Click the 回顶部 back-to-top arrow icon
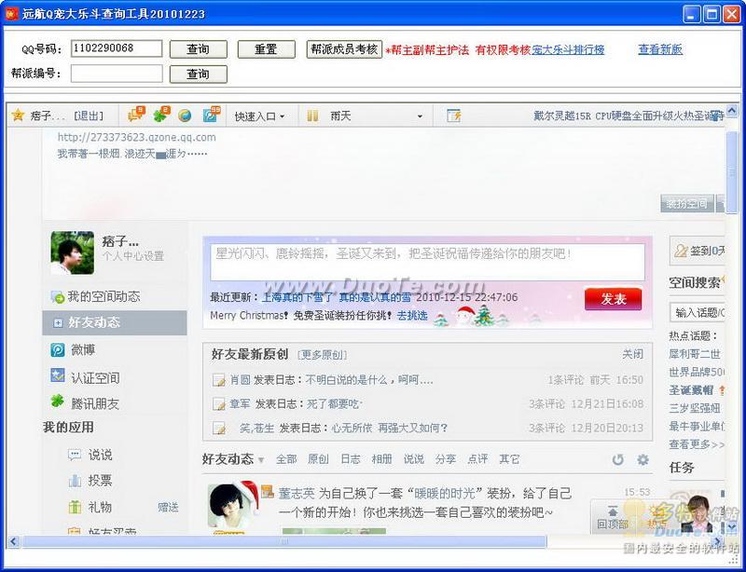The width and height of the screenshot is (746, 572). pos(613,511)
